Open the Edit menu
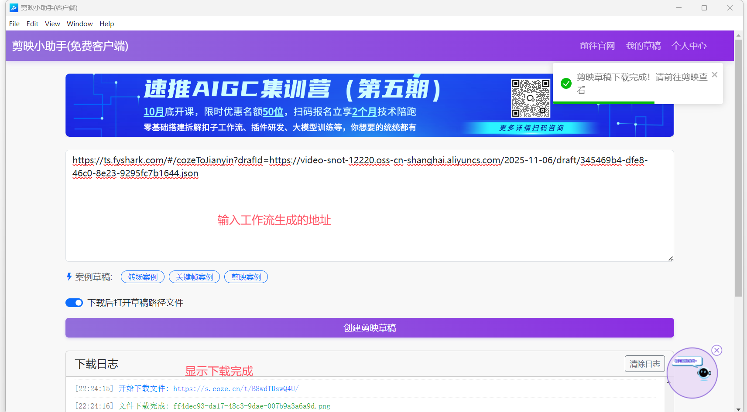Viewport: 747px width, 412px height. [32, 24]
